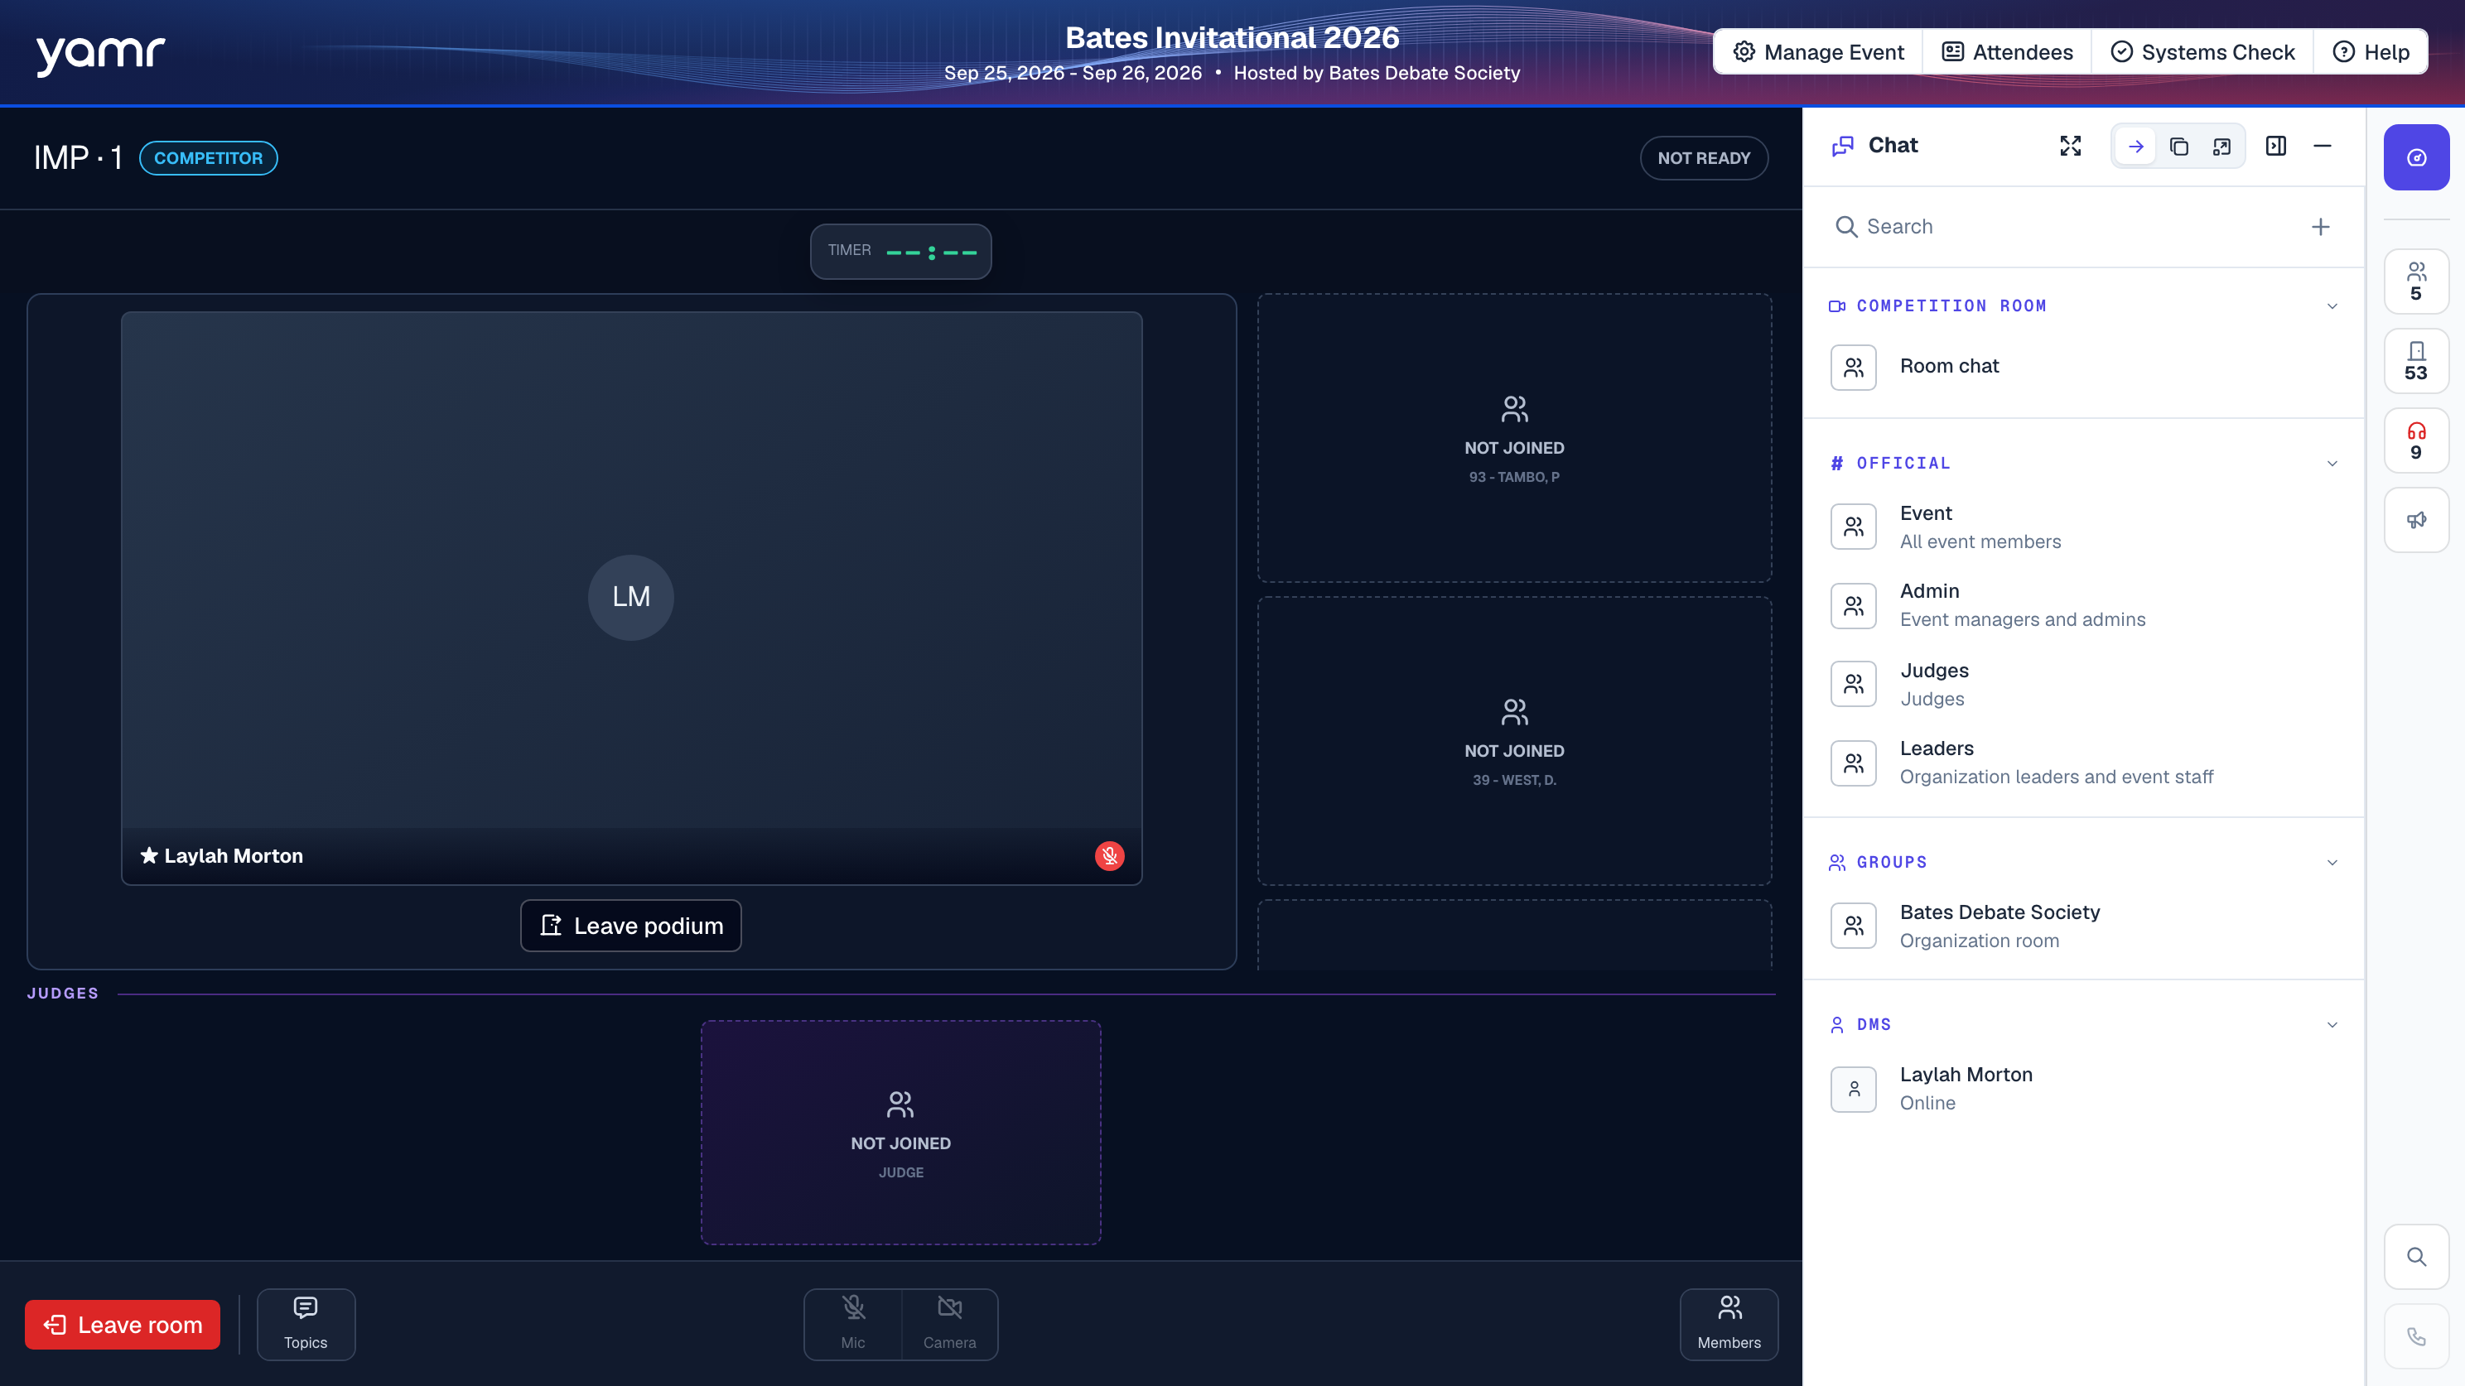Open the rooms count 53 sidebar button

(x=2416, y=362)
